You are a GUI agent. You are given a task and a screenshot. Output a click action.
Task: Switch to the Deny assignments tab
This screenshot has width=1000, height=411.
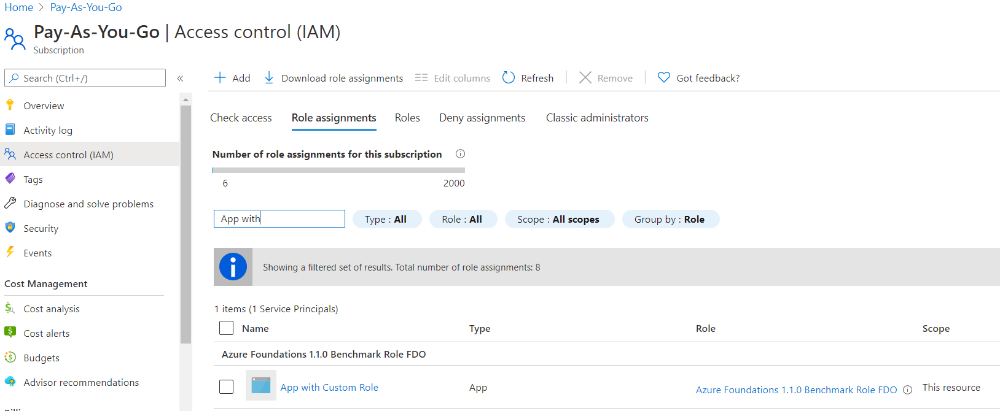pos(482,118)
